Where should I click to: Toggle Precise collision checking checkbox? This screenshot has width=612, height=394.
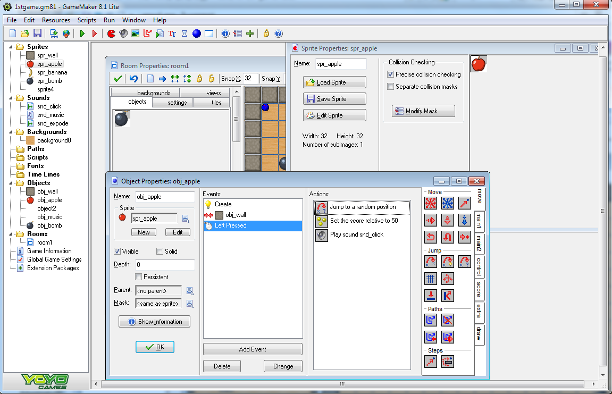[x=390, y=74]
